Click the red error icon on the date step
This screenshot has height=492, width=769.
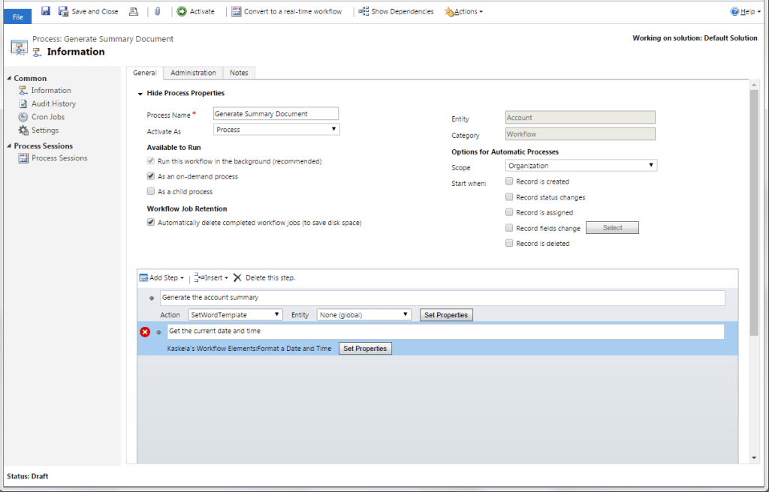pos(144,331)
